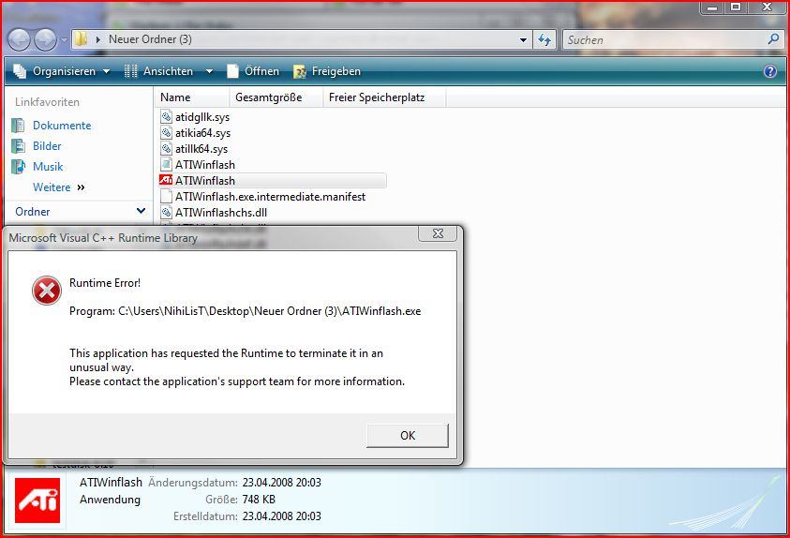Open Explorer help via blue question mark
Screen dimensions: 790x538
point(769,71)
